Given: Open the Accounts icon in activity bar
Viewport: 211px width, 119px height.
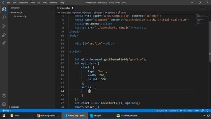Looking at the screenshot, I should point(4,96).
